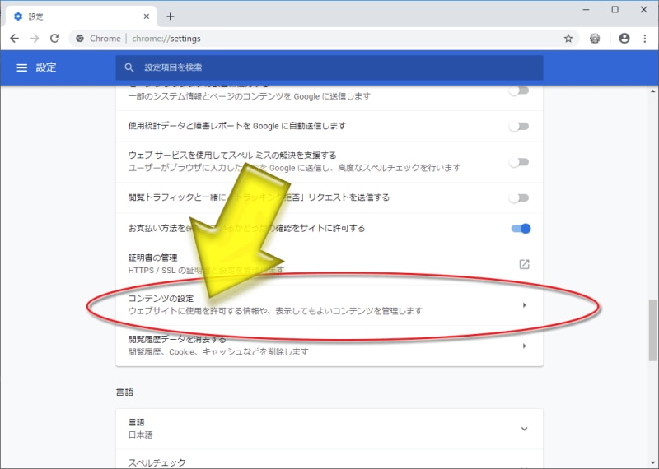Enable web service spell-check assistance toggle
659x469 pixels.
[x=519, y=162]
